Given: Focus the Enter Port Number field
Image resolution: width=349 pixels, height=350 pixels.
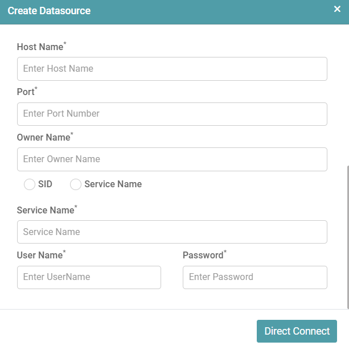Looking at the screenshot, I should [172, 114].
